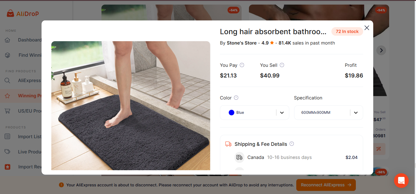Go to Live Products menu item

(x=29, y=152)
